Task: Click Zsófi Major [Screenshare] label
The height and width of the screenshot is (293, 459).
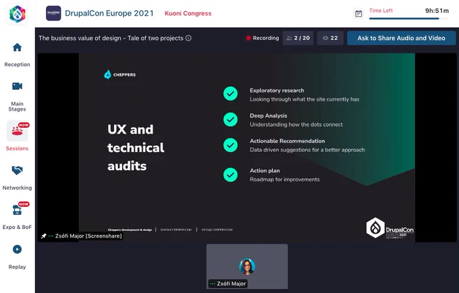Action: [x=88, y=236]
